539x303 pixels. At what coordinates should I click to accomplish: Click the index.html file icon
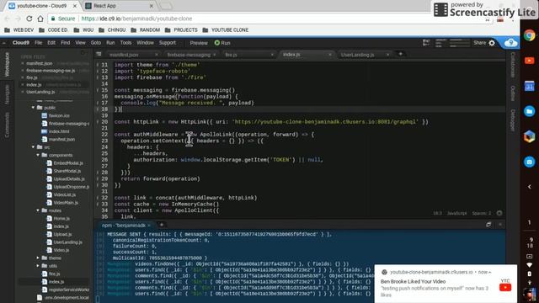point(45,131)
